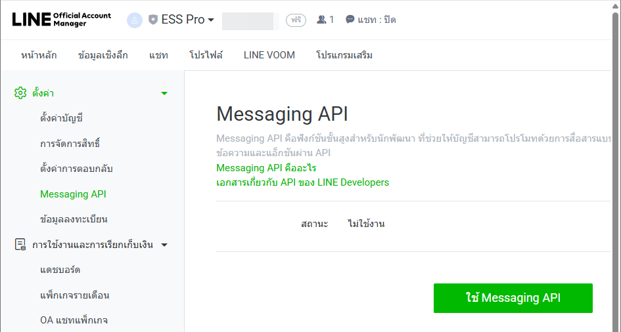The image size is (621, 332).
Task: Collapse the การใช้งานและการเรียกเก็บเงิน section arrow
Action: (164, 245)
